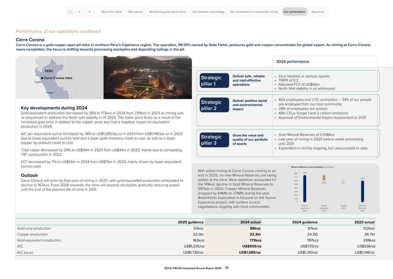Select the Who we are navigation pill
Image resolution: width=393 pixels, height=279 pixels.
(135, 12)
